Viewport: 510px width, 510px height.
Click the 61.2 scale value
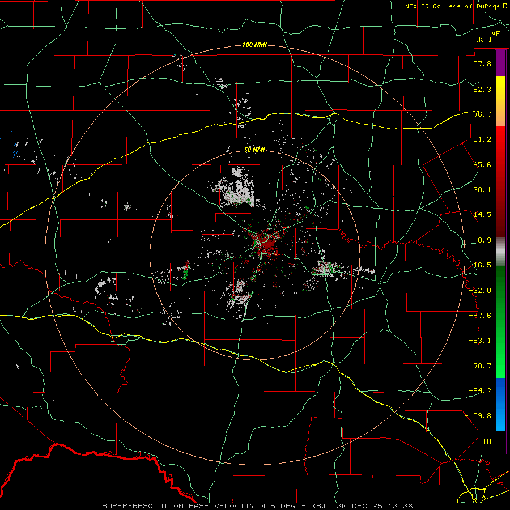[482, 139]
